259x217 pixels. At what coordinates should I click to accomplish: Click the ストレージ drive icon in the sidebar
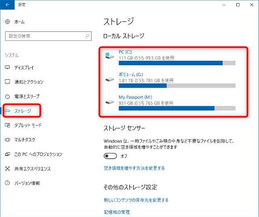(x=7, y=111)
